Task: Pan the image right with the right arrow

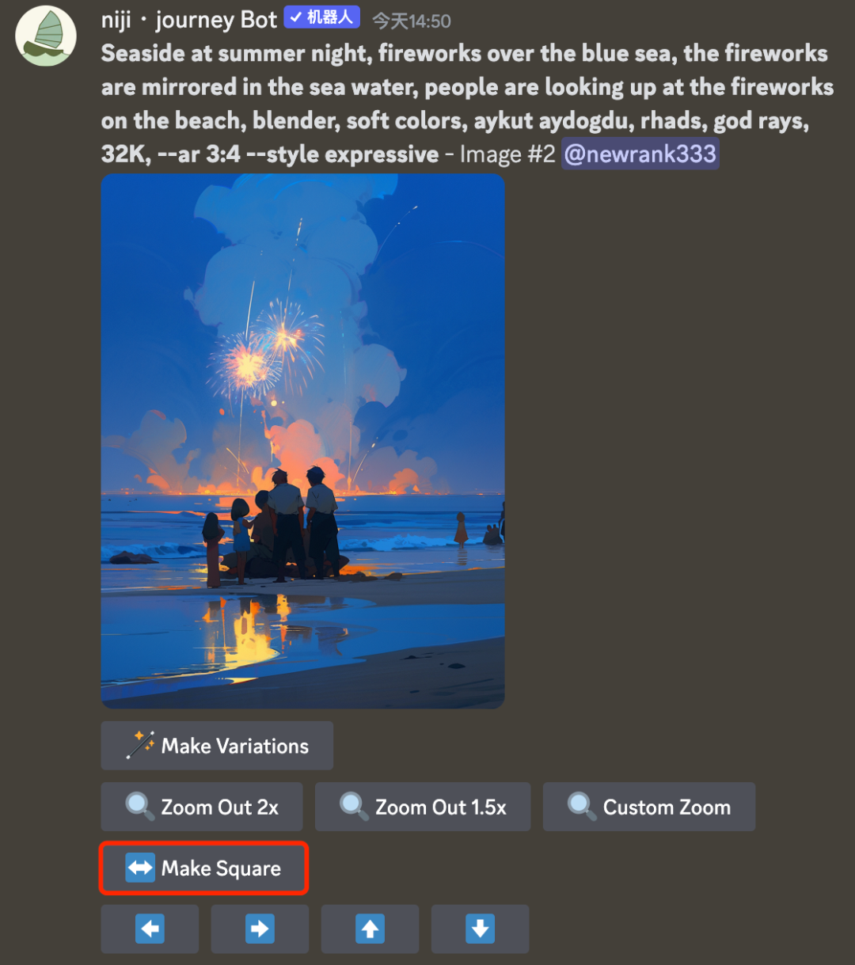Action: point(260,929)
